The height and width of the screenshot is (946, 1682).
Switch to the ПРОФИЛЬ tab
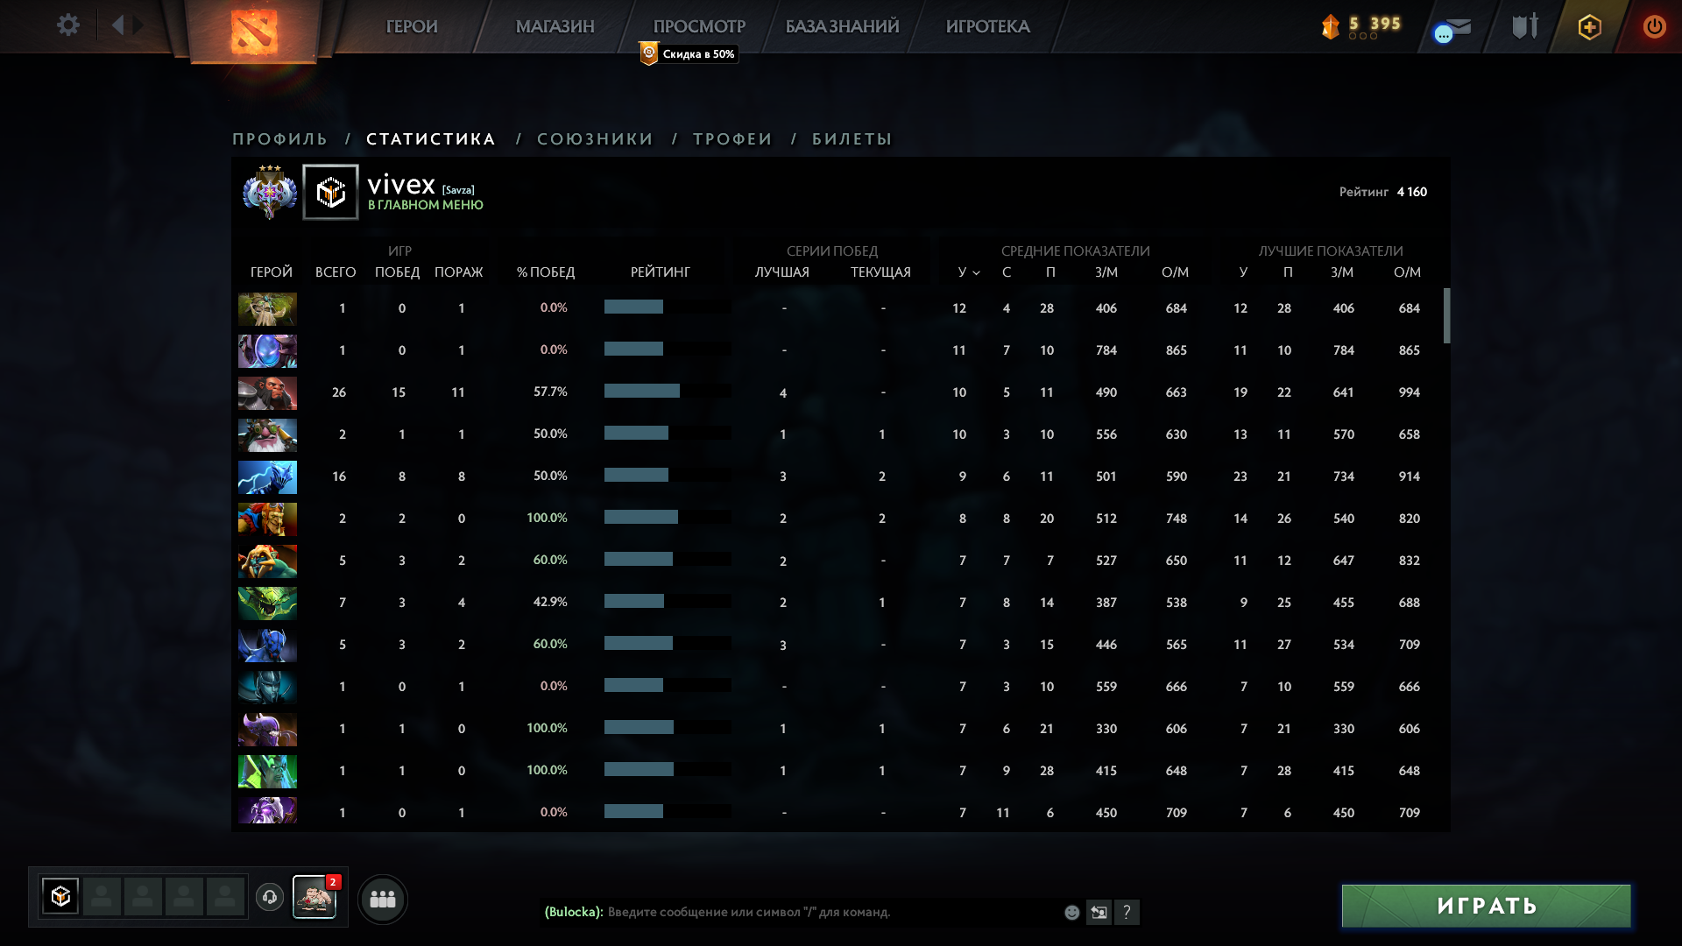[x=279, y=139]
